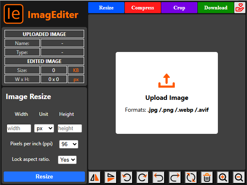Click the ImagEditer title text
The height and width of the screenshot is (185, 247).
tap(53, 15)
